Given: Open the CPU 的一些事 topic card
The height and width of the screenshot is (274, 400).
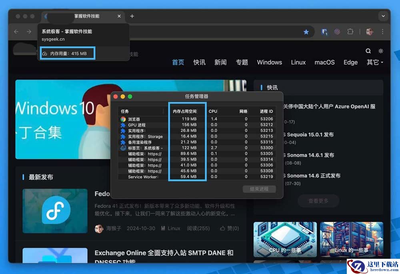Looking at the screenshot, I should (285, 239).
